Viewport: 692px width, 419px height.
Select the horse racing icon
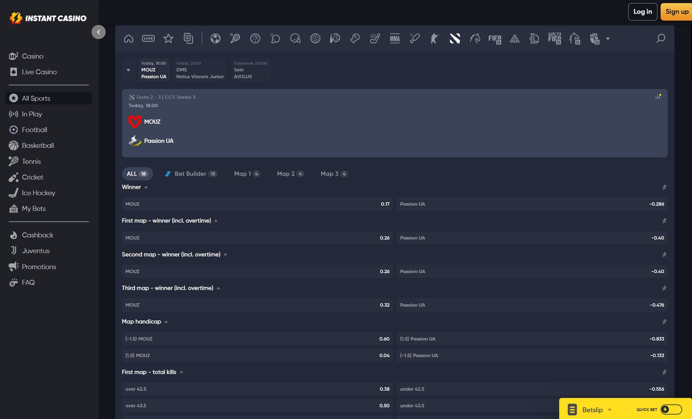pos(475,38)
